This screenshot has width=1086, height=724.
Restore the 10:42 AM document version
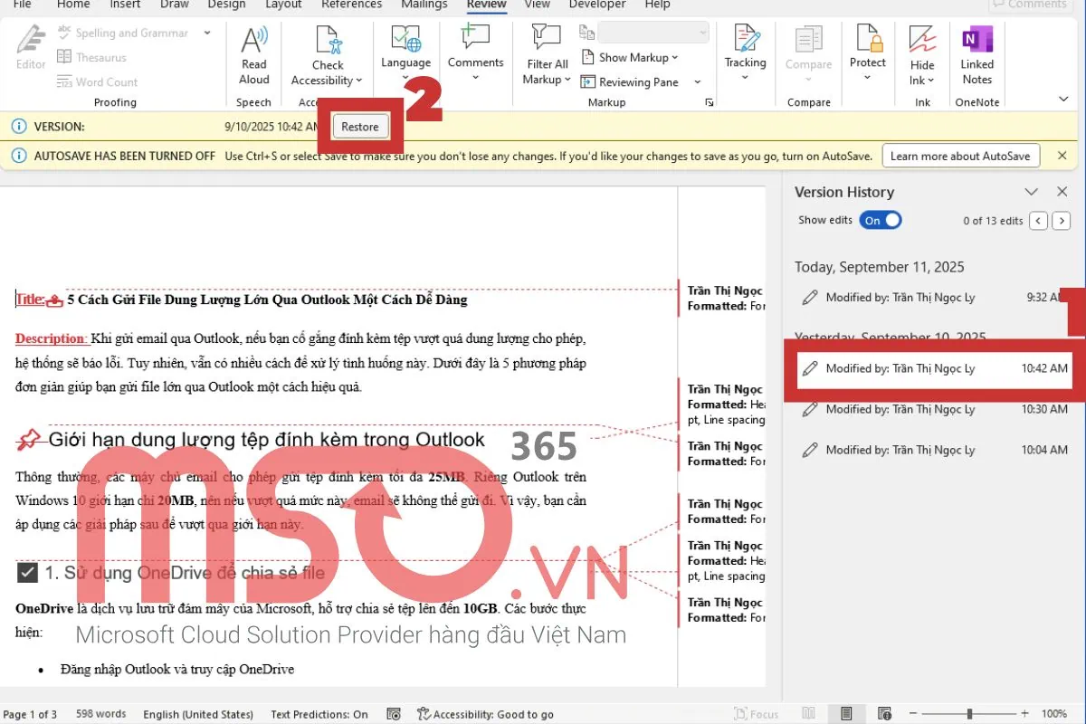coord(360,126)
